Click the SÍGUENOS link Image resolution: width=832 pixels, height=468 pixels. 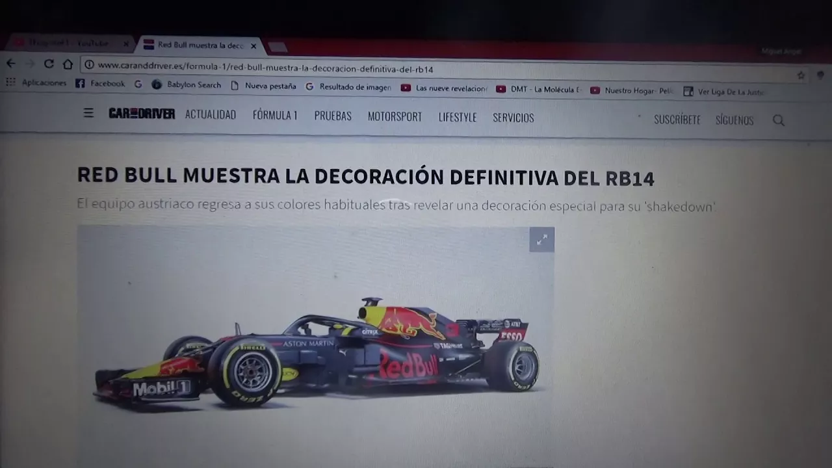pyautogui.click(x=734, y=120)
